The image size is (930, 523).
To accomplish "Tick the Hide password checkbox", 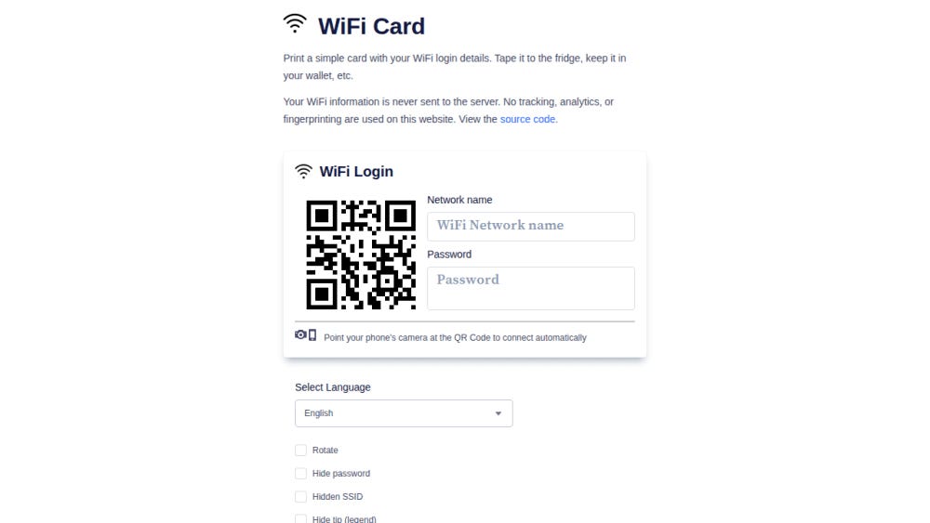I will click(300, 473).
